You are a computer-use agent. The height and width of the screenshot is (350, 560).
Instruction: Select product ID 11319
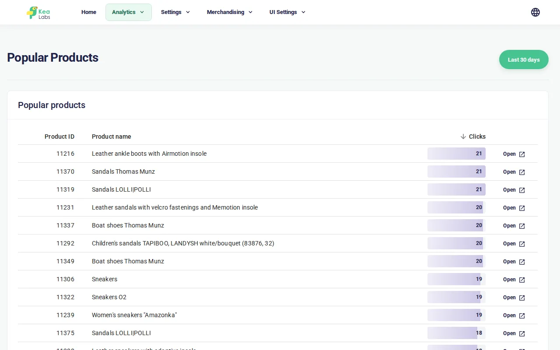[65, 189]
